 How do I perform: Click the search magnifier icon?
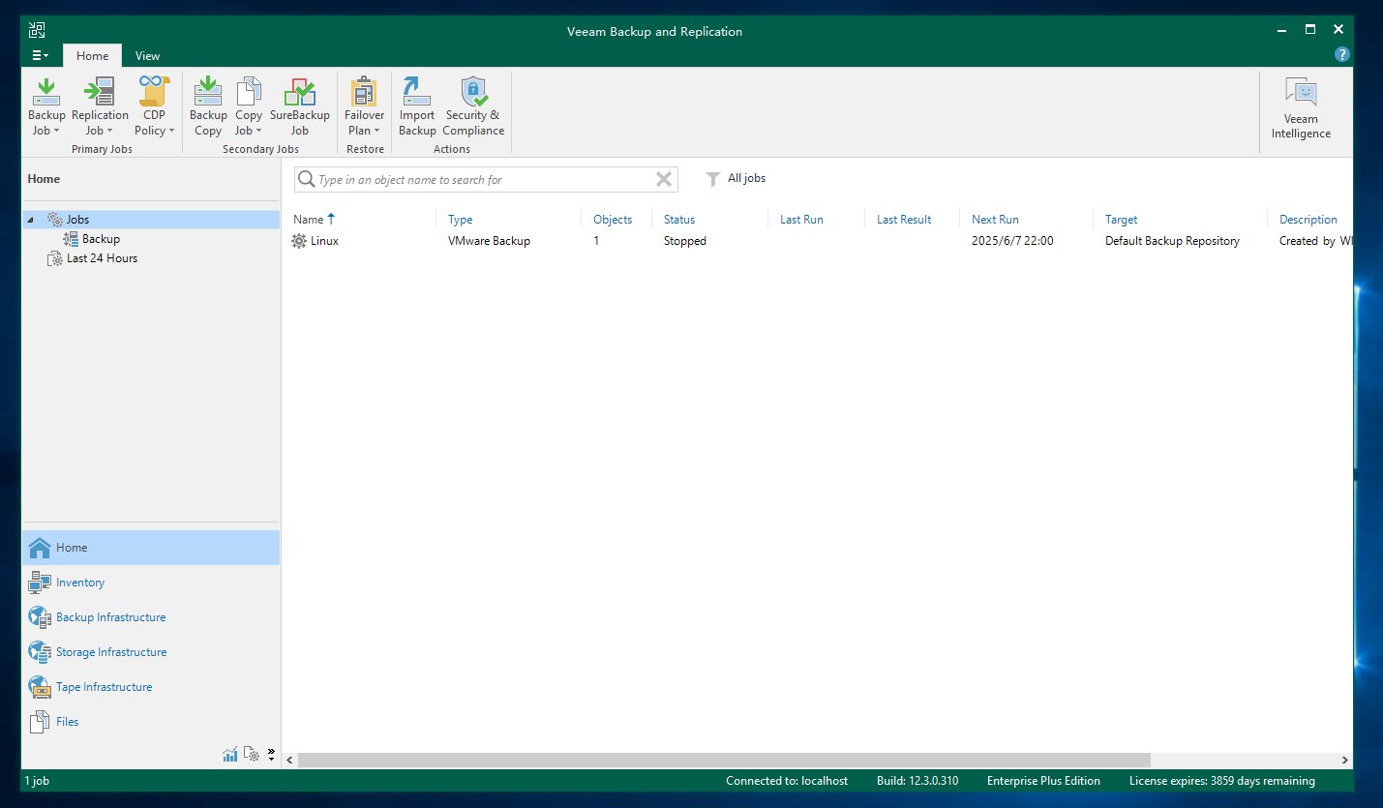[x=307, y=179]
